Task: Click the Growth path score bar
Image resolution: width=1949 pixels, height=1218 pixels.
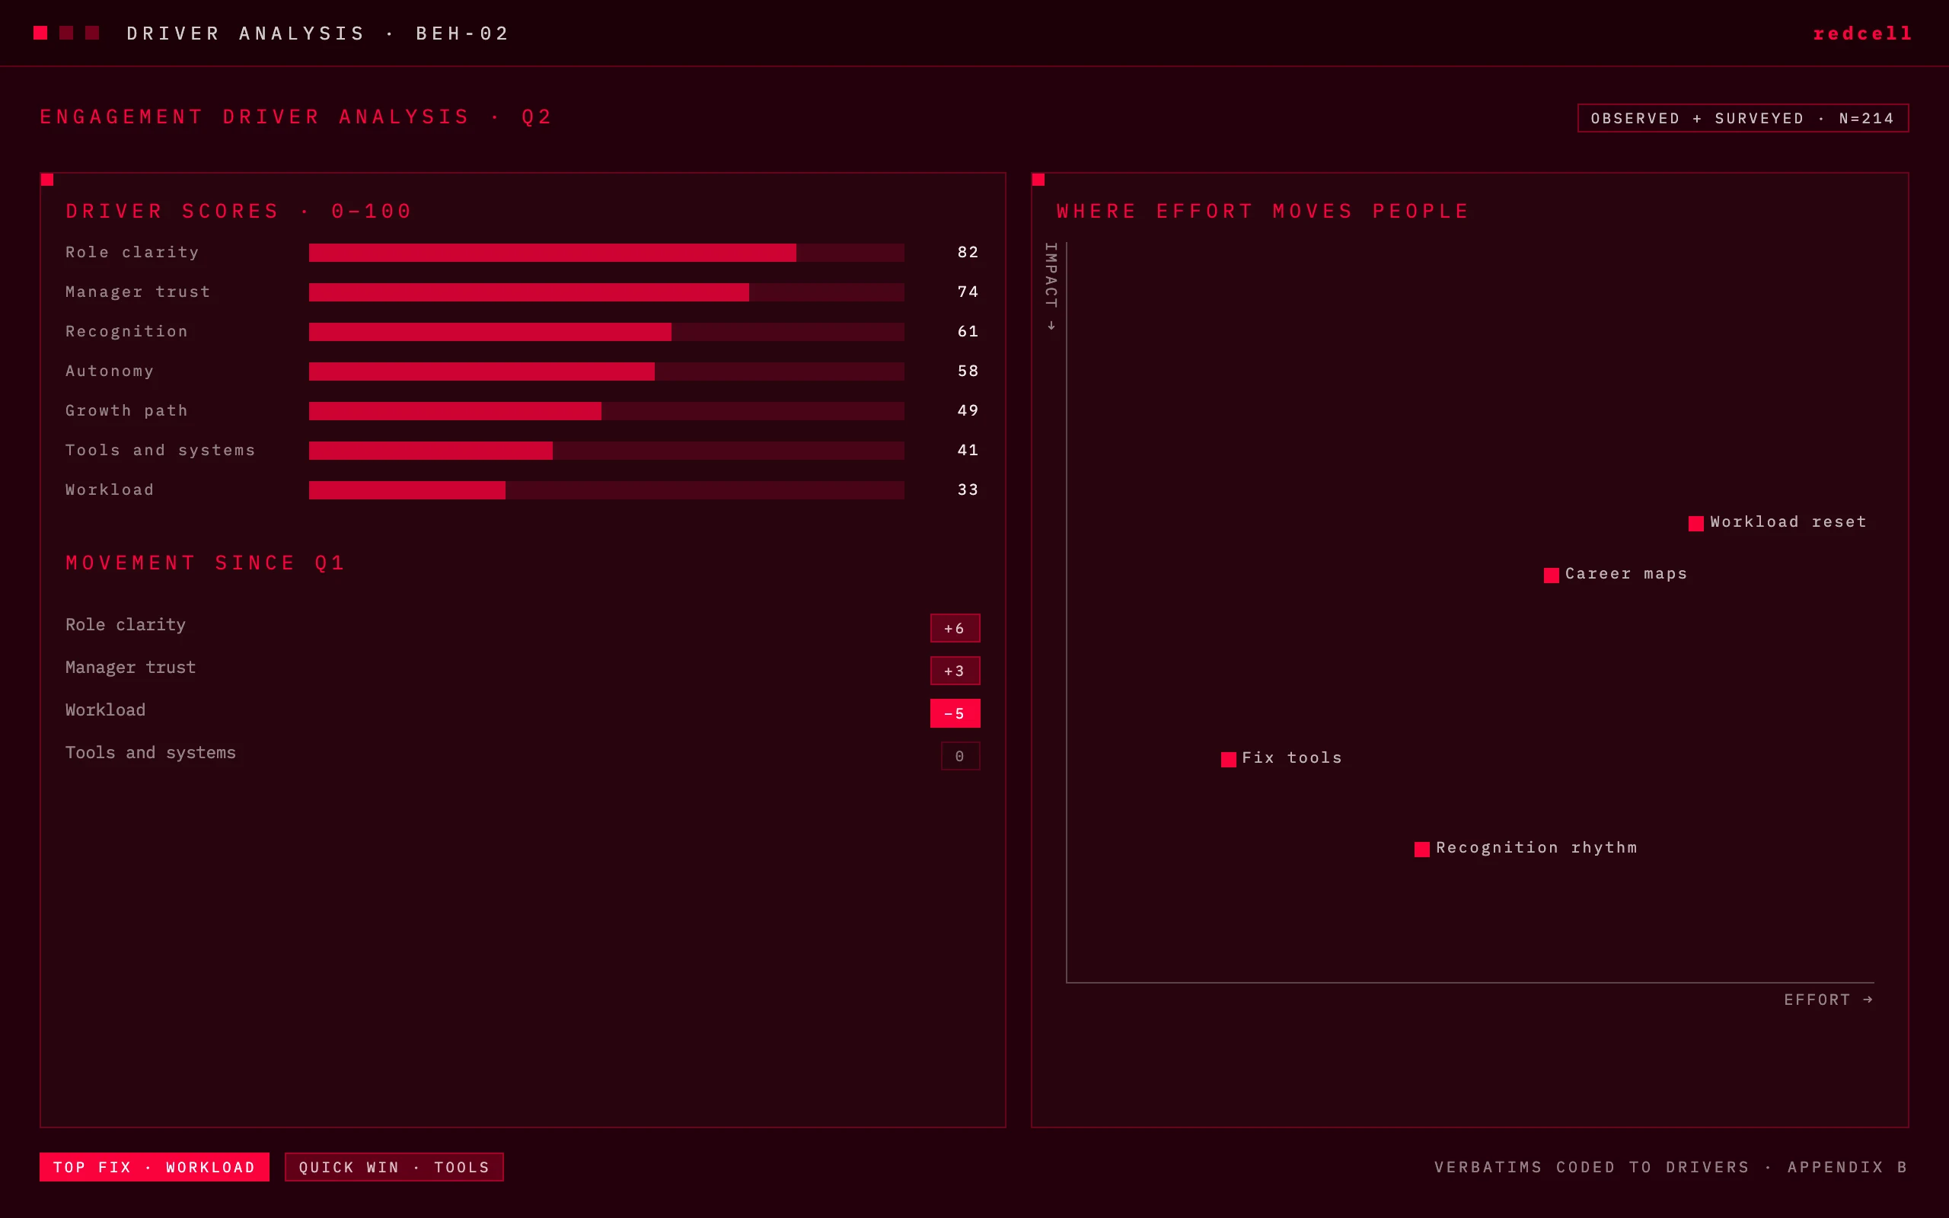Action: (607, 411)
